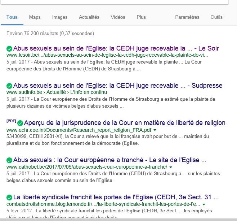Open Aperçu de la jurisprudence PDF link
This screenshot has width=237, height=221.
tap(125, 123)
